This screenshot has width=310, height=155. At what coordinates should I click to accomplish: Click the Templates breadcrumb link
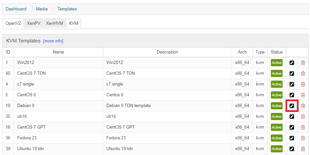click(x=67, y=9)
